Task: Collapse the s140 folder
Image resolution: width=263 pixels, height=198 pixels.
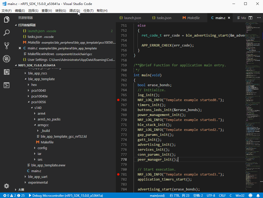Action: pyautogui.click(x=32, y=108)
